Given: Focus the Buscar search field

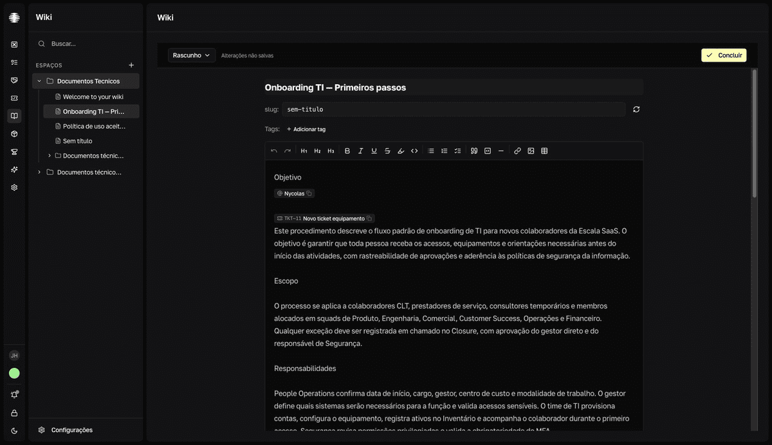Looking at the screenshot, I should 86,44.
